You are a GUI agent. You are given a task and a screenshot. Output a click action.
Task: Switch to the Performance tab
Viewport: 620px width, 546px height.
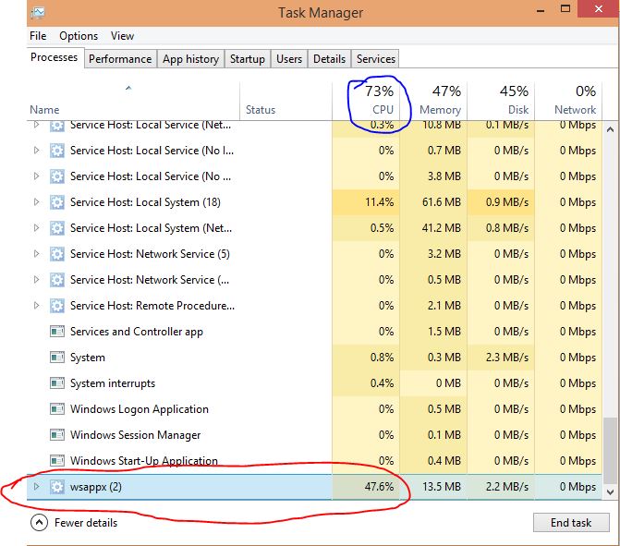(120, 59)
